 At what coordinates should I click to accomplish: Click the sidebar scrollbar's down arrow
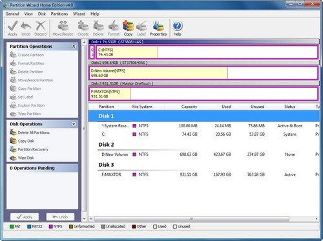(x=84, y=218)
